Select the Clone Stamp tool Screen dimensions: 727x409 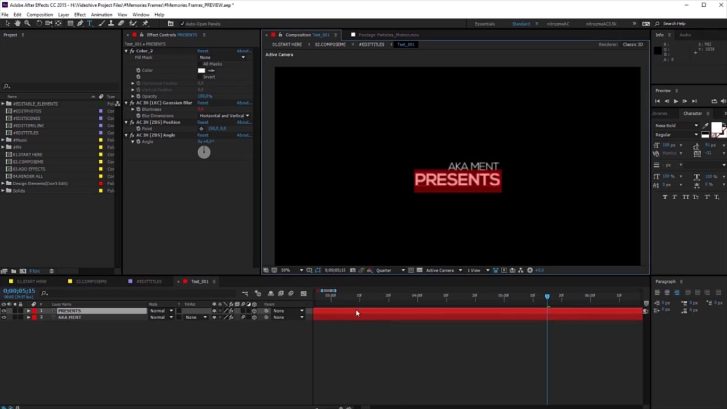point(111,23)
